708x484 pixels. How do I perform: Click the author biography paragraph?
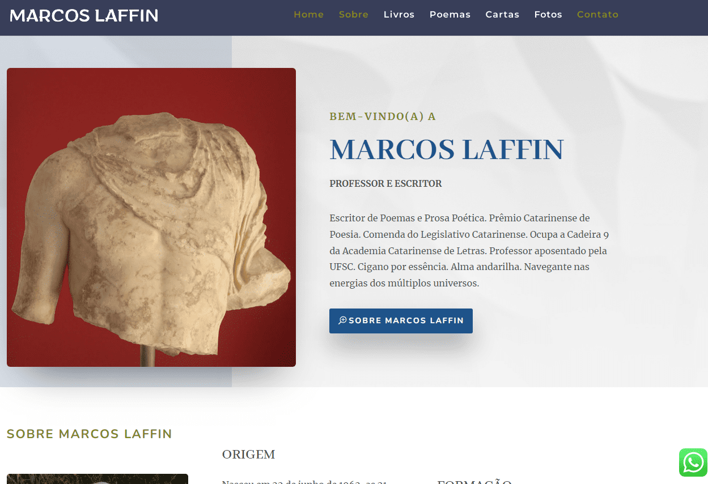[x=470, y=250]
